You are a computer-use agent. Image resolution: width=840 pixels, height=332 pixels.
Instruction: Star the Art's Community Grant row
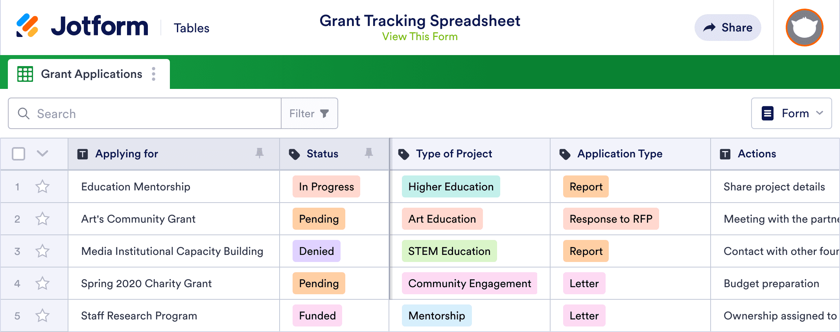pos(42,219)
